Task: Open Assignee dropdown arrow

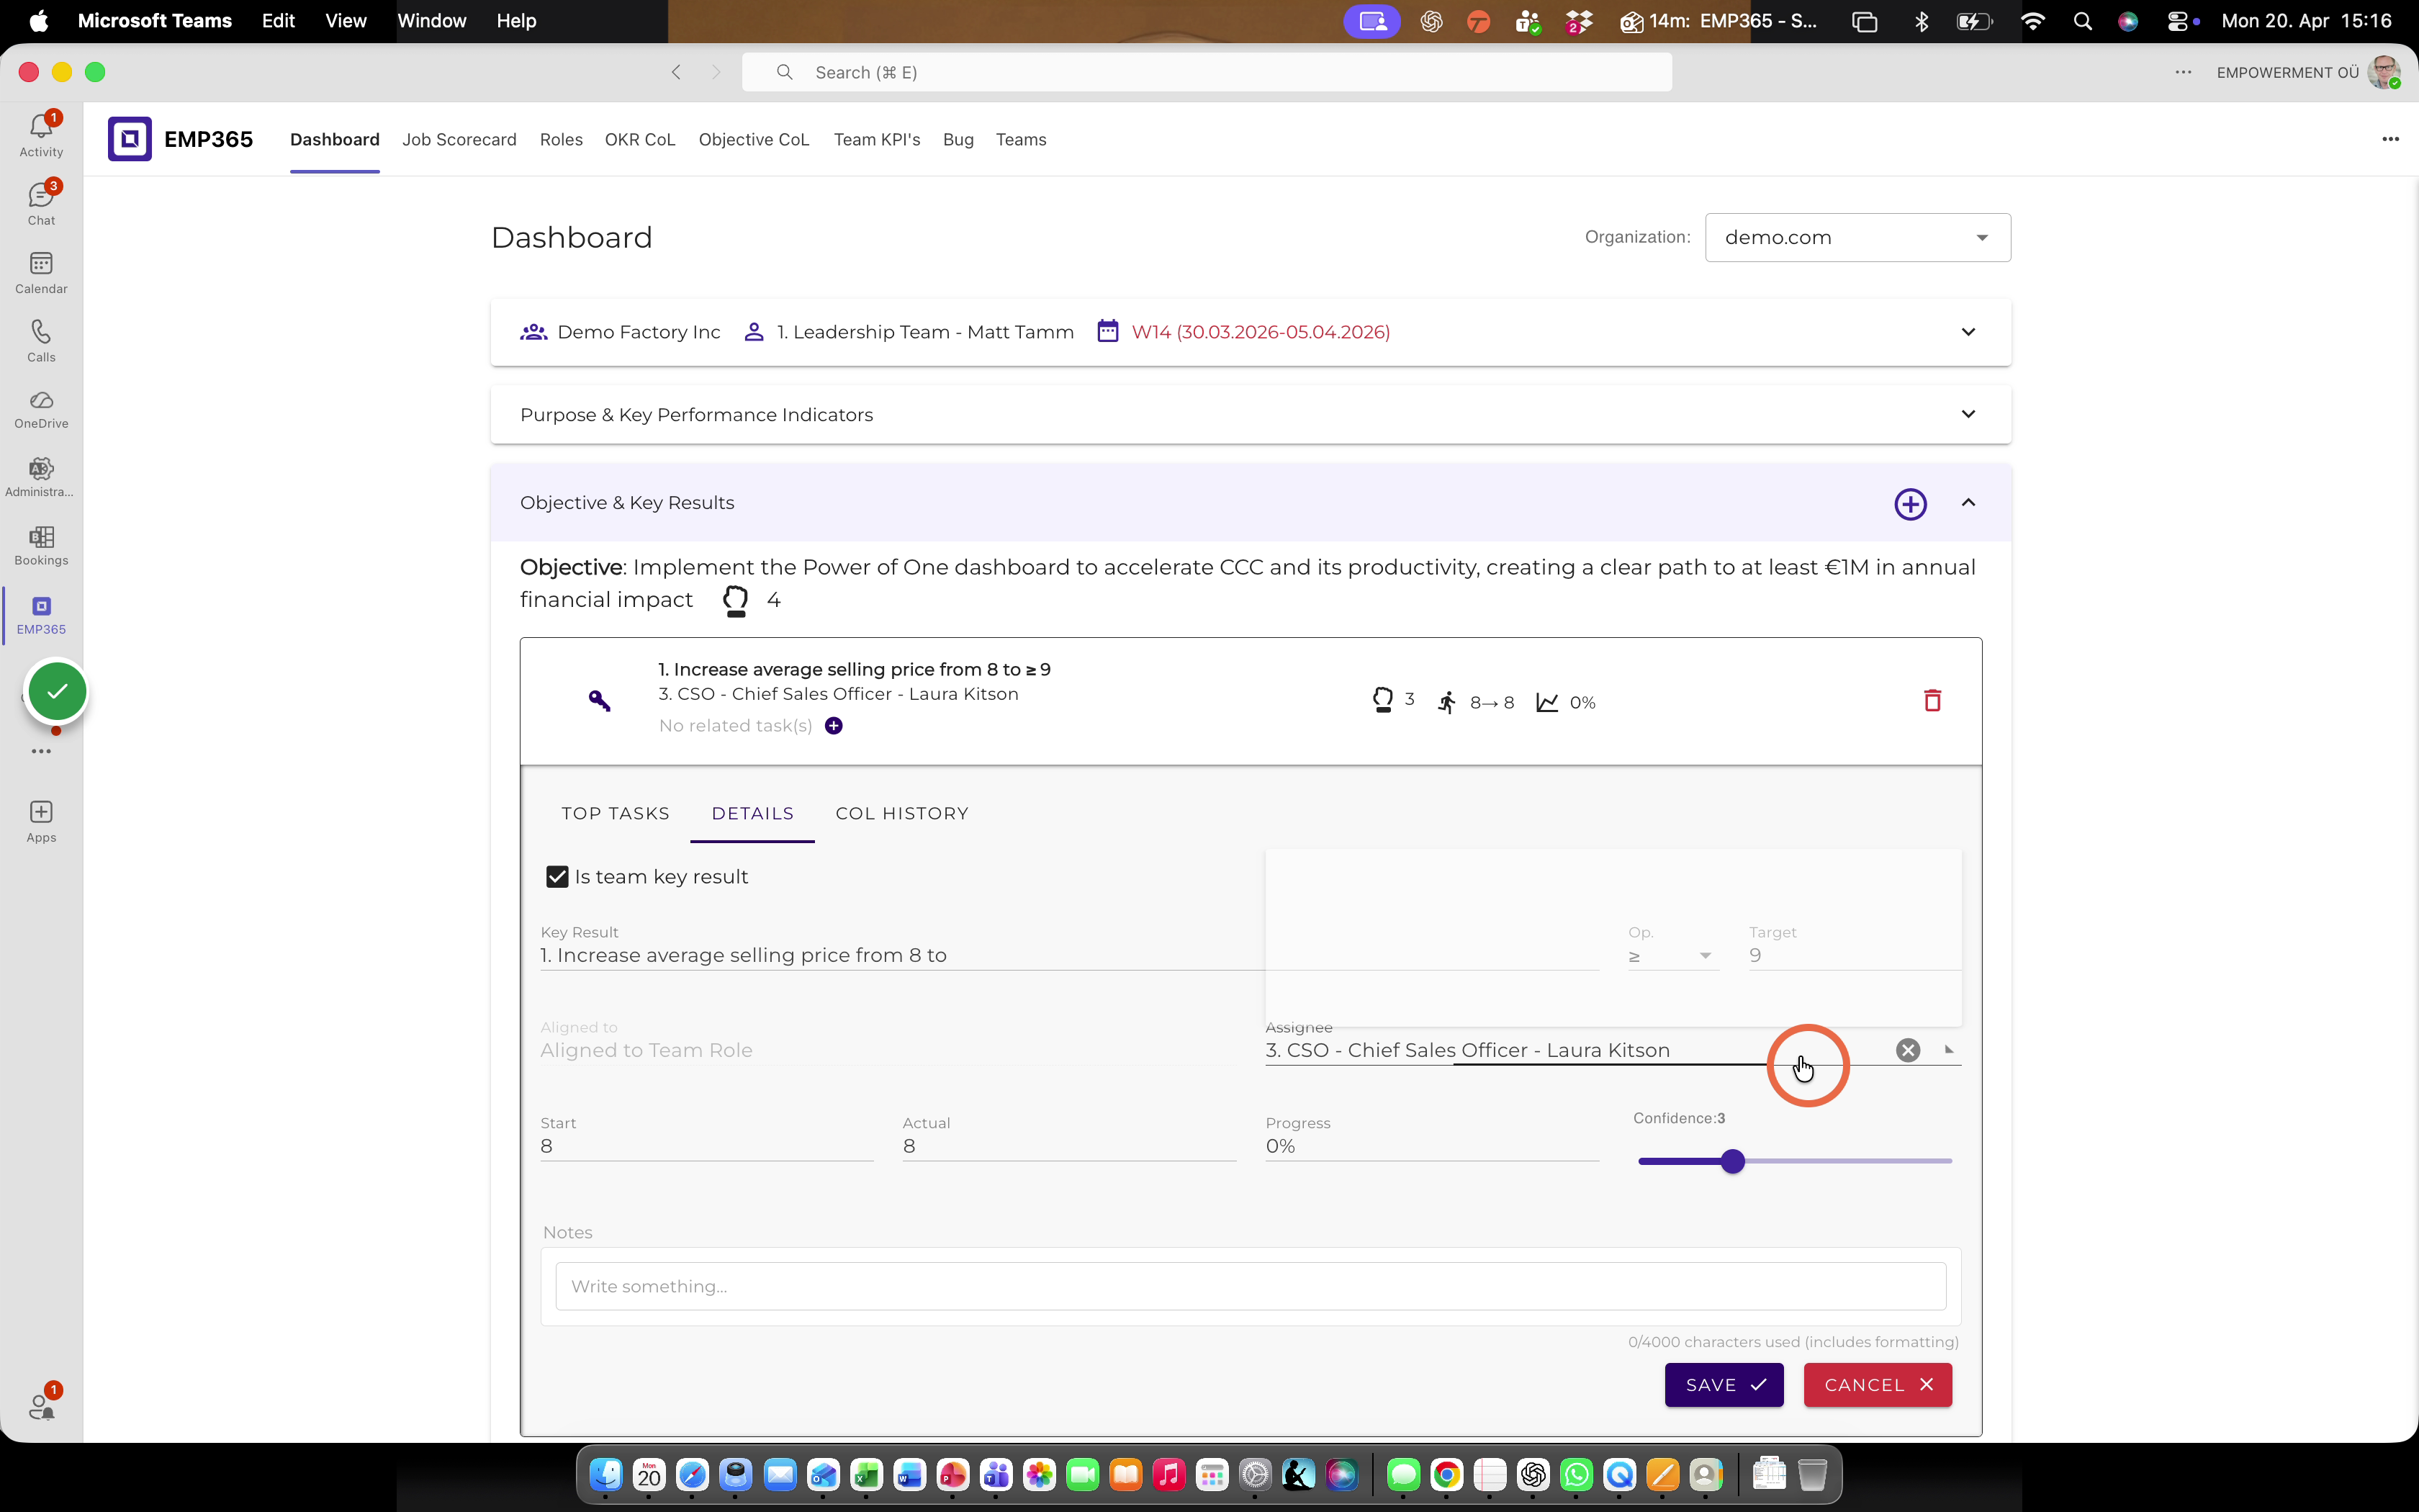Action: pyautogui.click(x=1948, y=1050)
